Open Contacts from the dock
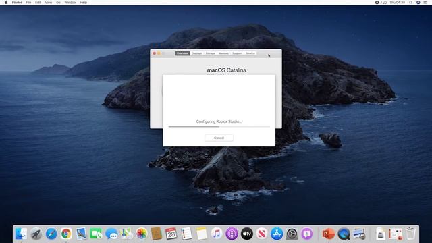 pos(157,234)
